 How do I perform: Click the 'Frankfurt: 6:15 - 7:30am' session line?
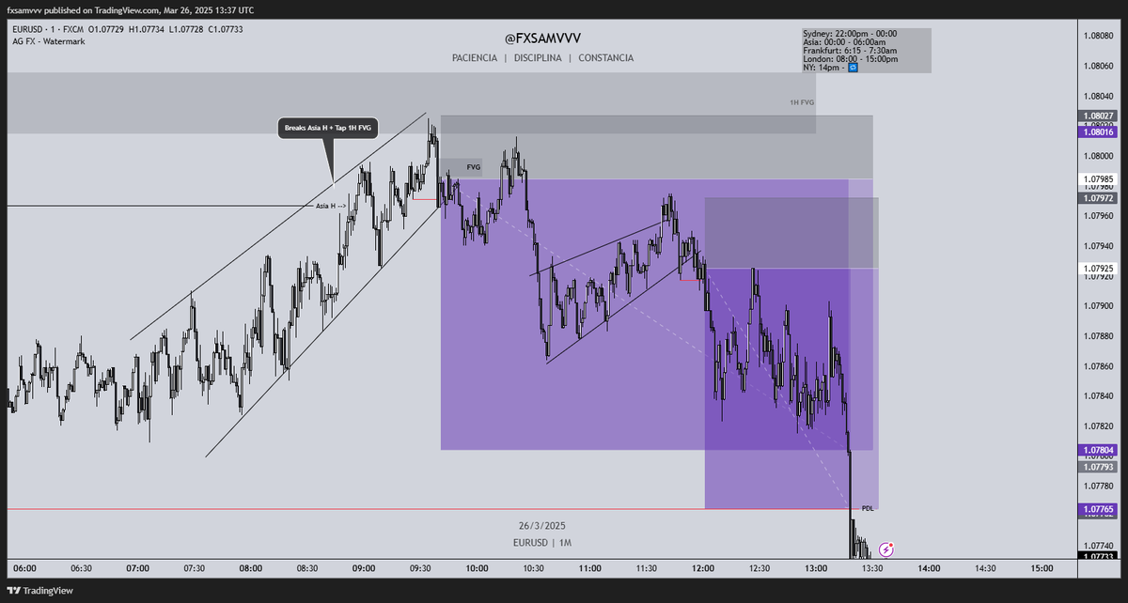coord(848,51)
